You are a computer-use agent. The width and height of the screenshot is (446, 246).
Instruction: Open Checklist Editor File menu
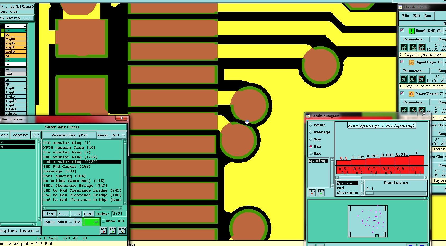coord(405,16)
